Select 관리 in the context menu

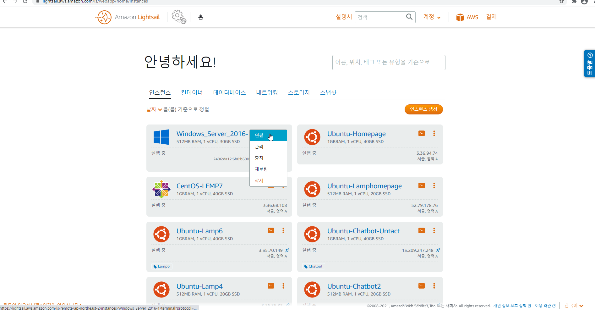coord(268,147)
